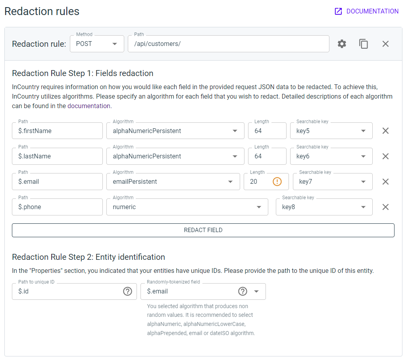Delete the /api/customers/ redaction rule
The width and height of the screenshot is (408, 360).
point(385,44)
